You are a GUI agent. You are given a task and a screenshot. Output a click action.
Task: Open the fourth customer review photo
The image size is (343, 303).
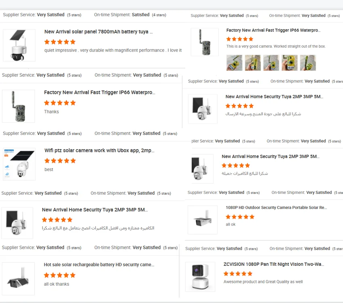click(x=290, y=63)
